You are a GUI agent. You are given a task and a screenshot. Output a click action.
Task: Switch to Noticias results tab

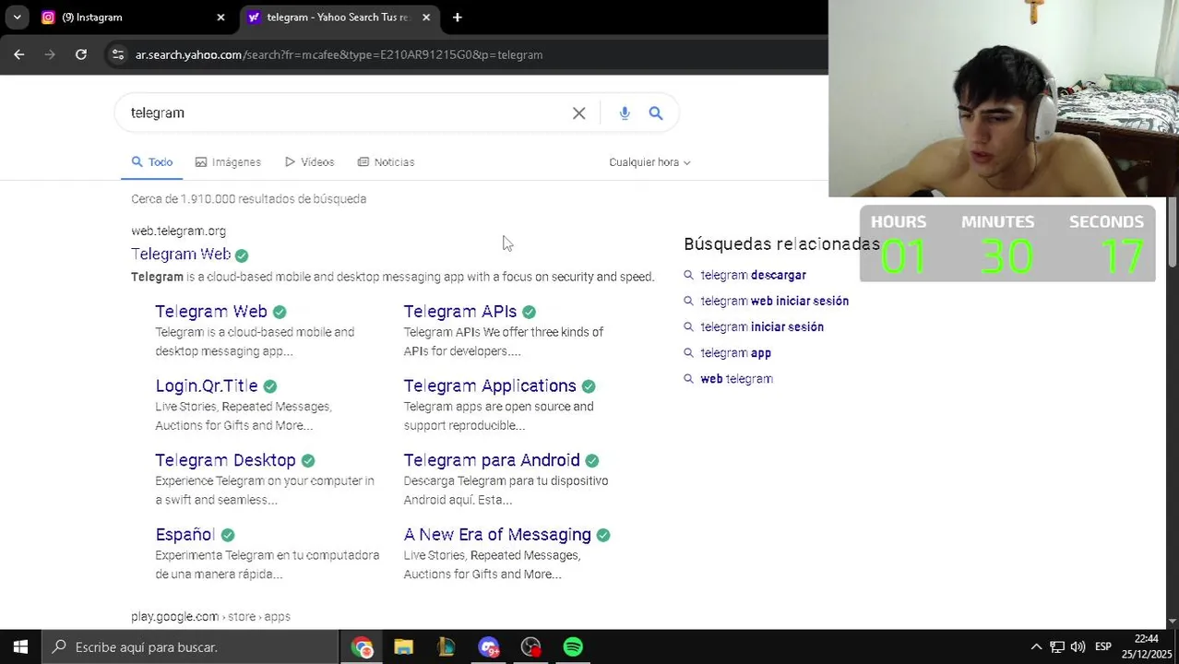point(387,161)
